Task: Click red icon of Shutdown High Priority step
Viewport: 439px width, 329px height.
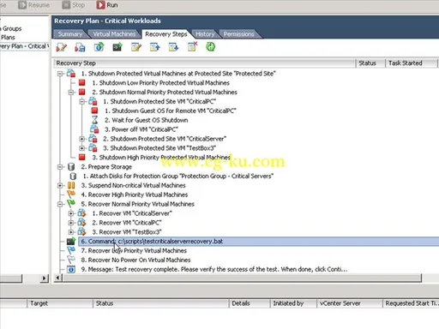Action: [82, 157]
